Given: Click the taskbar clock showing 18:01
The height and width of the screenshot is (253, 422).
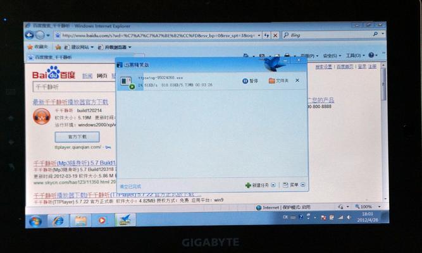Looking at the screenshot, I should tap(368, 217).
